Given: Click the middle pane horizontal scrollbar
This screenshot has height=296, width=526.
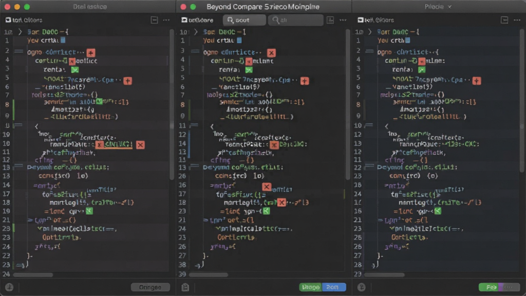Looking at the screenshot, I should (x=209, y=275).
